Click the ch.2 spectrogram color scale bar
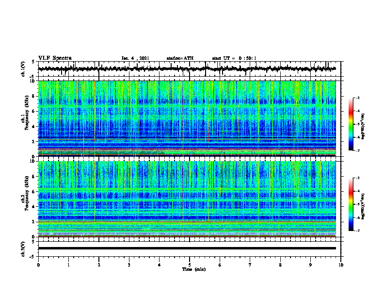The width and height of the screenshot is (384, 297). pyautogui.click(x=351, y=204)
